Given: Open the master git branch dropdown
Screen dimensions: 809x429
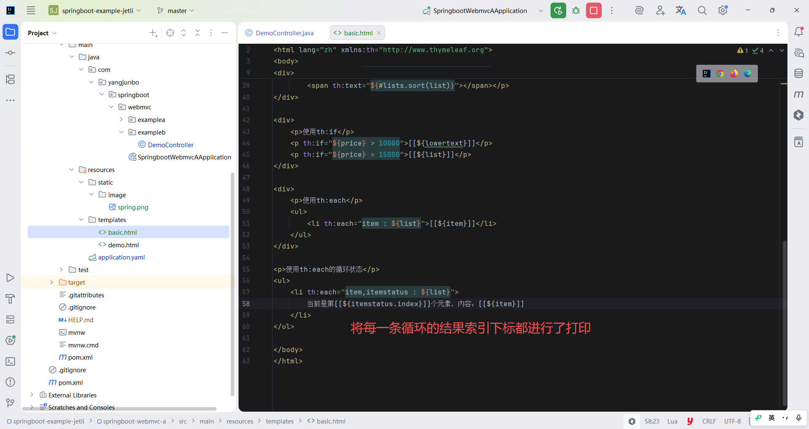Looking at the screenshot, I should pos(175,11).
